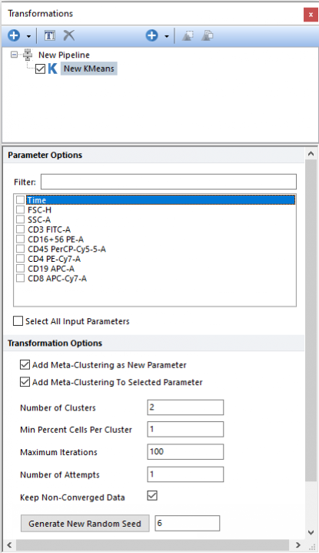This screenshot has width=319, height=553.
Task: Click the vertical scrollbar down arrow
Action: (311, 532)
